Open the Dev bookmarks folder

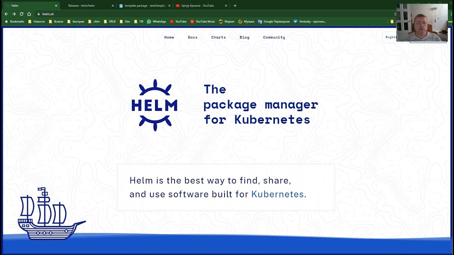(x=125, y=22)
